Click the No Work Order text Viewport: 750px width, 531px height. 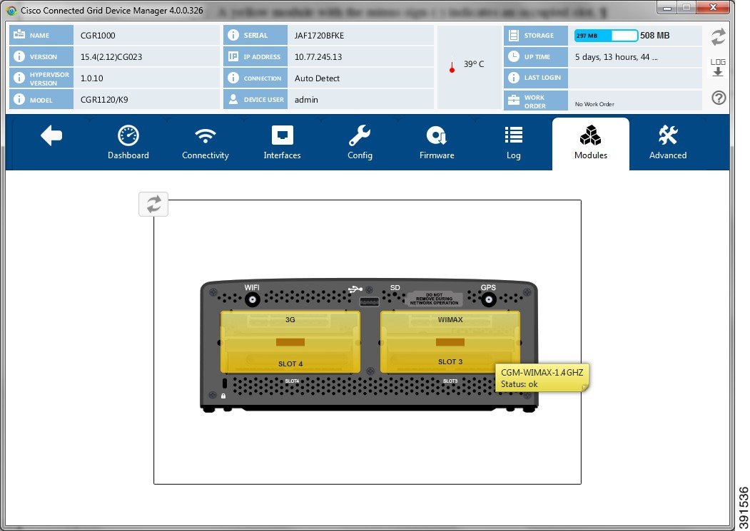tap(594, 104)
